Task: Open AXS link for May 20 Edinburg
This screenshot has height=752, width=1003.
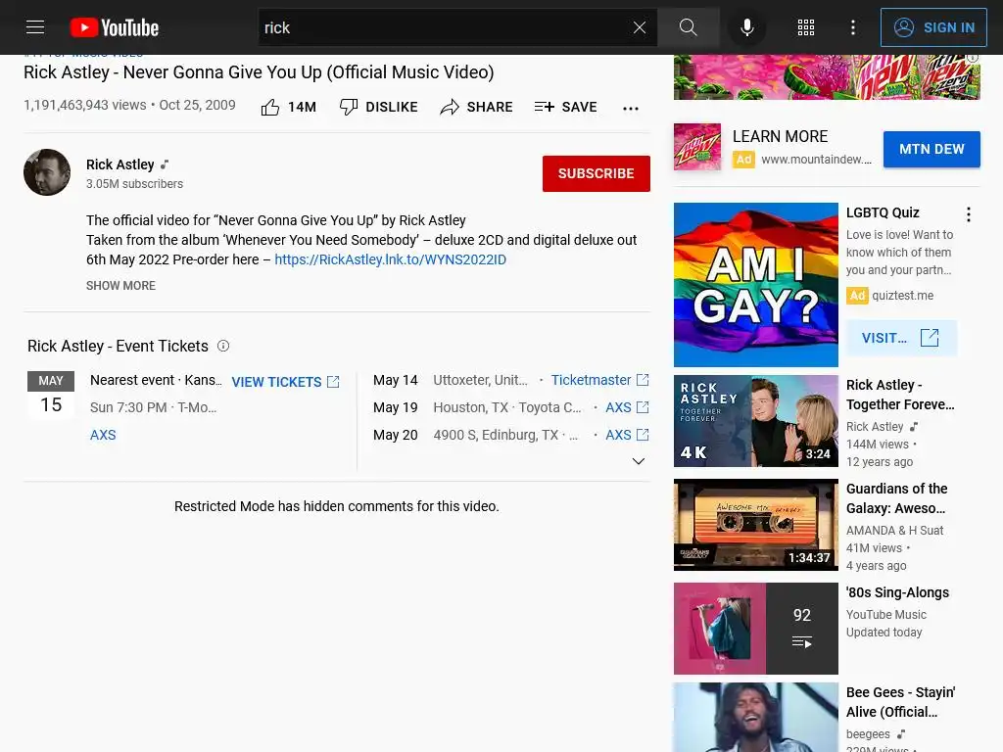Action: pos(627,435)
